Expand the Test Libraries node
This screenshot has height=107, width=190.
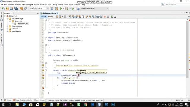coord(7,31)
